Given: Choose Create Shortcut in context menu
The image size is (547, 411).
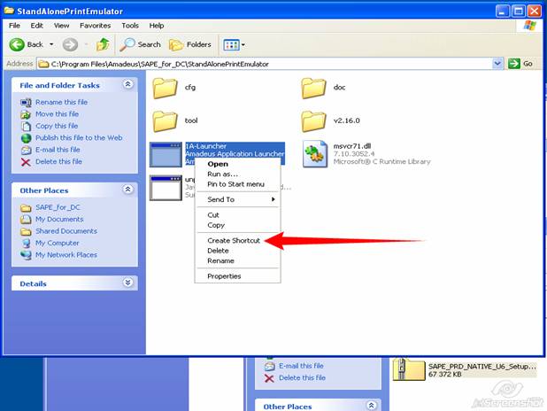Looking at the screenshot, I should coord(237,241).
